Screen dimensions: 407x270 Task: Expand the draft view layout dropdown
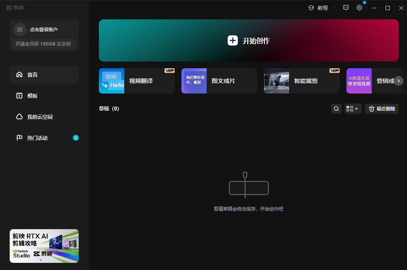[353, 109]
